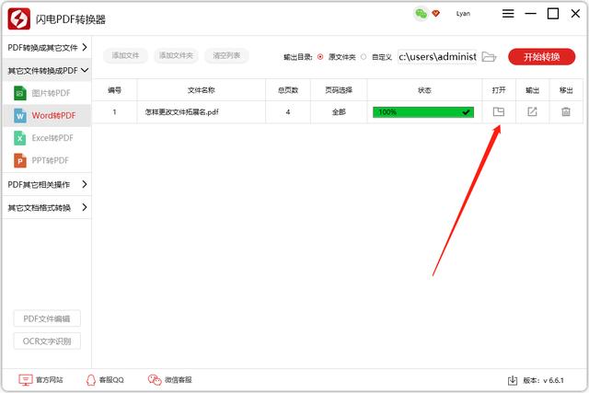The height and width of the screenshot is (393, 589).
Task: Open the converted file's folder icon
Action: click(498, 111)
